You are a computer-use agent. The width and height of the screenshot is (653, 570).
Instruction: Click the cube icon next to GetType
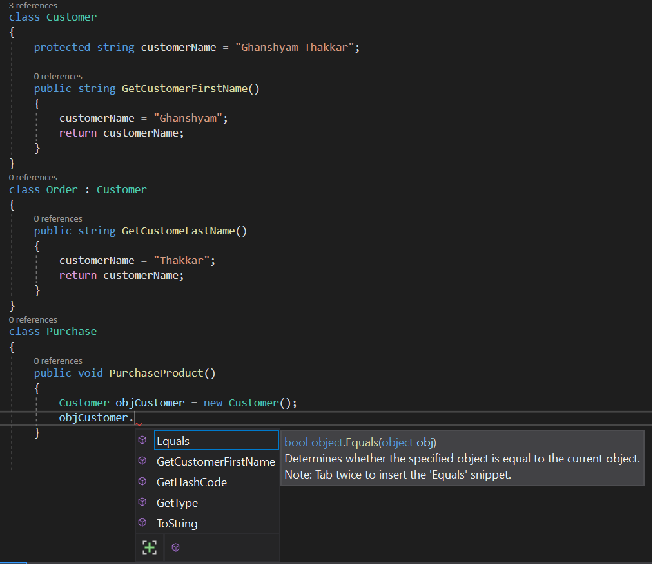pos(142,502)
